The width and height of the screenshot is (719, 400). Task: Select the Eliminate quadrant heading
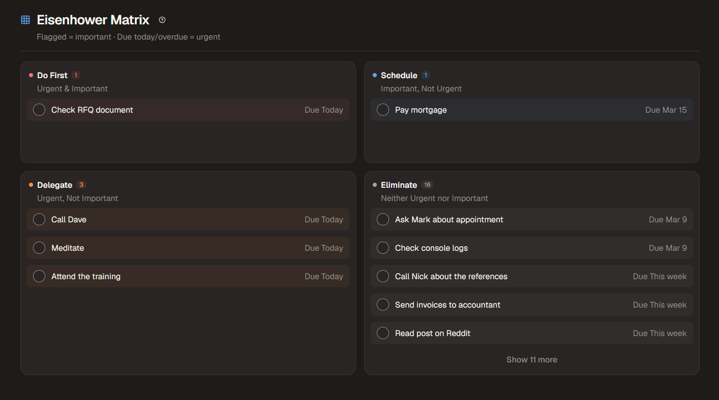click(399, 185)
